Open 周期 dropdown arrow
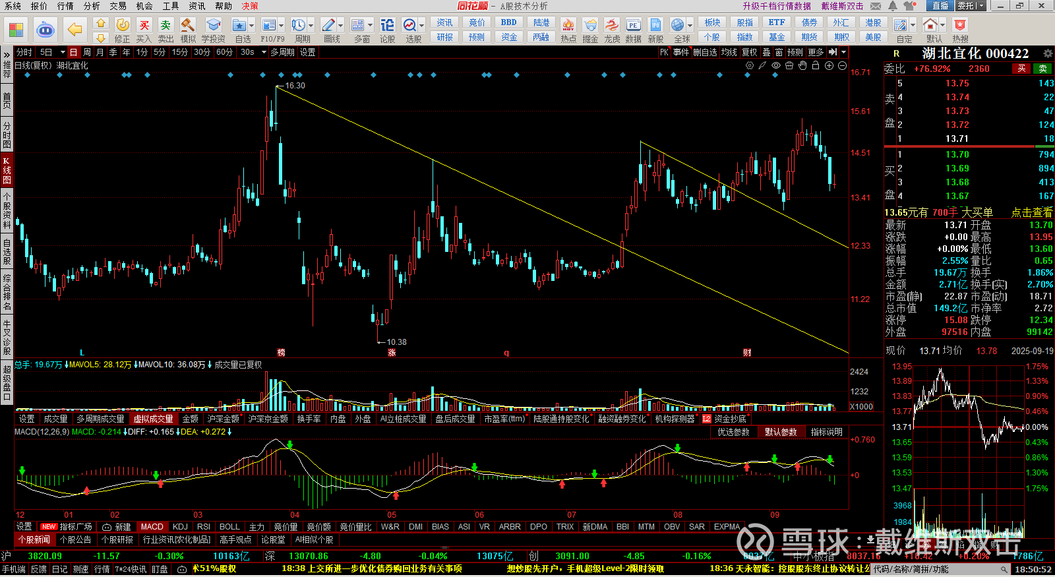The image size is (1055, 577). [311, 26]
